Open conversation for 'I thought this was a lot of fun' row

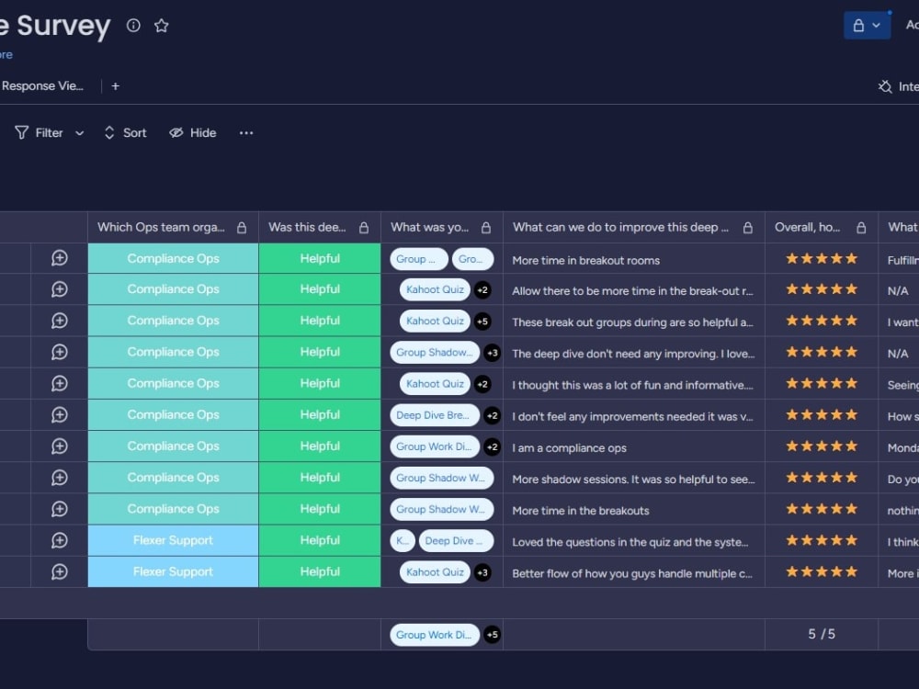click(59, 384)
